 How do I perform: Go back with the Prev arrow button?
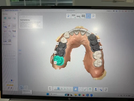[x=50, y=89]
